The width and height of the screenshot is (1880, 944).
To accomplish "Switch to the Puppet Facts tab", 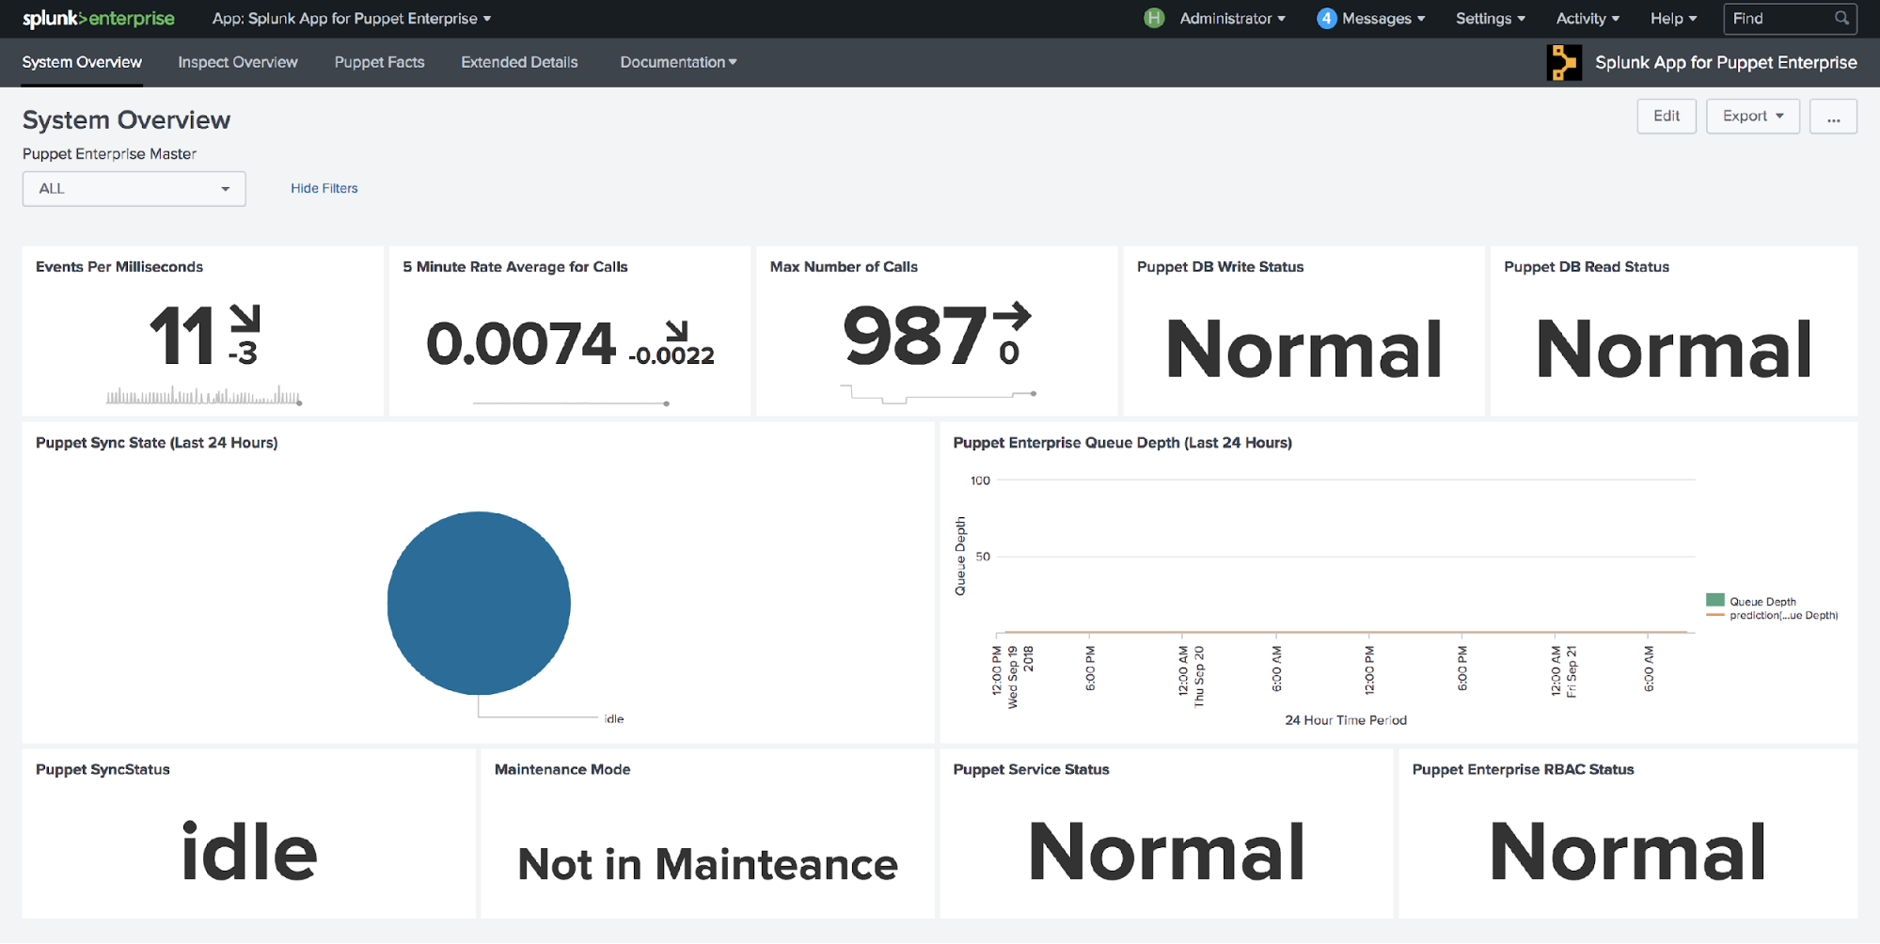I will point(380,62).
